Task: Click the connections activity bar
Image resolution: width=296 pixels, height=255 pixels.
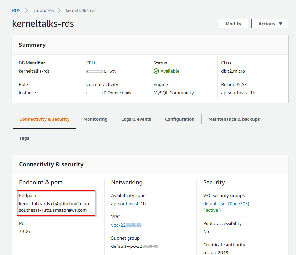Action: [94, 93]
